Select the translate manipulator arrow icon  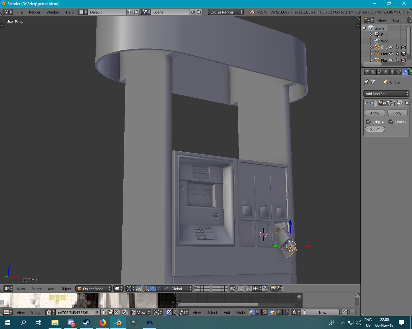click(153, 289)
